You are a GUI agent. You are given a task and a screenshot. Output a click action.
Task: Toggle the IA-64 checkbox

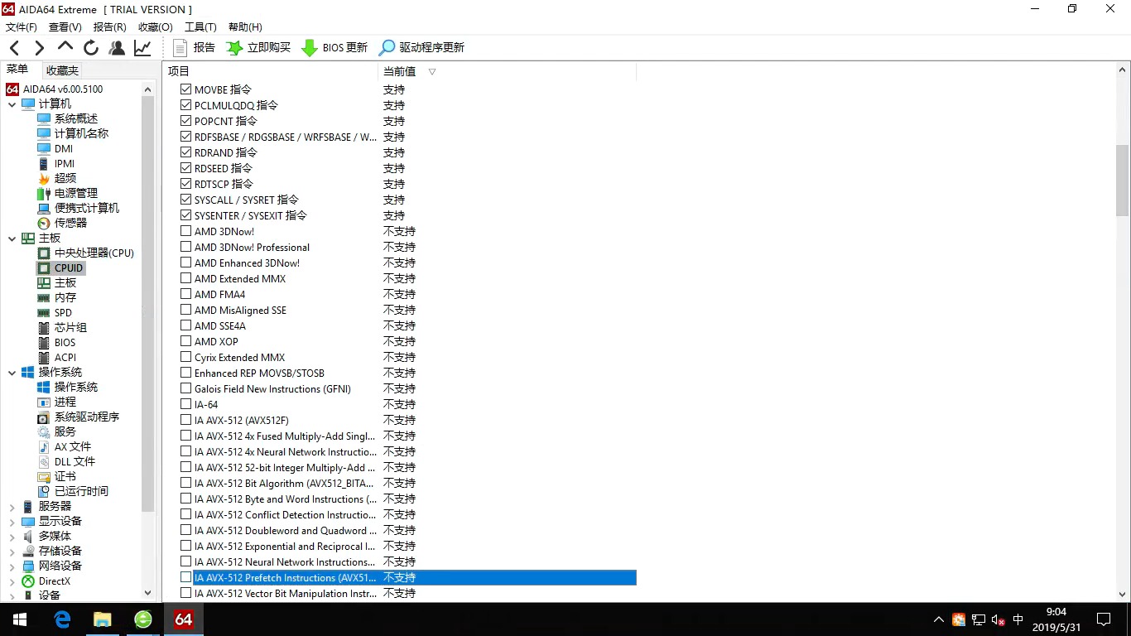185,404
